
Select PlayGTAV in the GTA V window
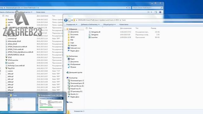tap(11, 68)
